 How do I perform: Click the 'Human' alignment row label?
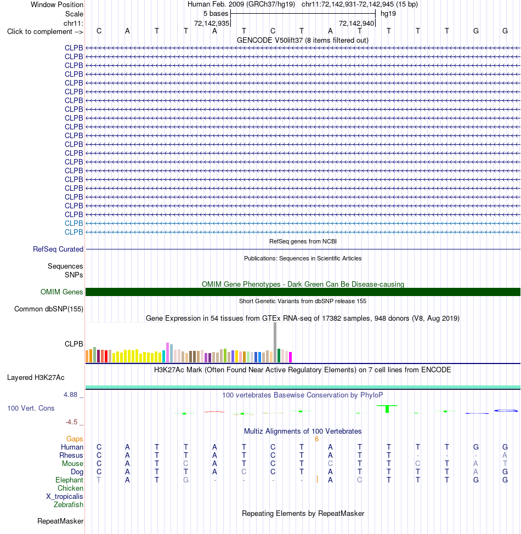[x=72, y=447]
